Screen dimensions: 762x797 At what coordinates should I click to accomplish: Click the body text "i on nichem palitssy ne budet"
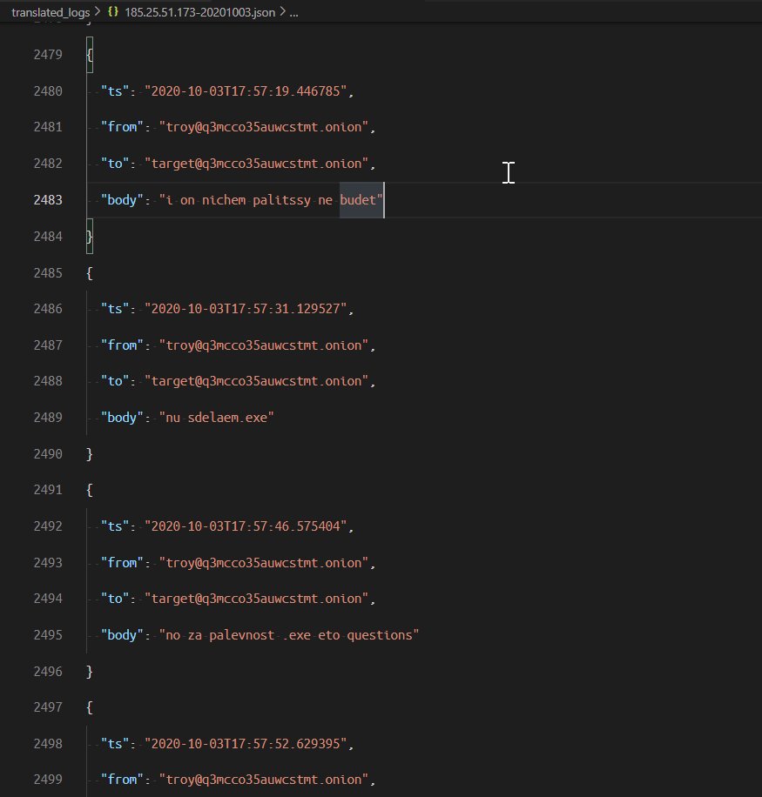point(271,200)
